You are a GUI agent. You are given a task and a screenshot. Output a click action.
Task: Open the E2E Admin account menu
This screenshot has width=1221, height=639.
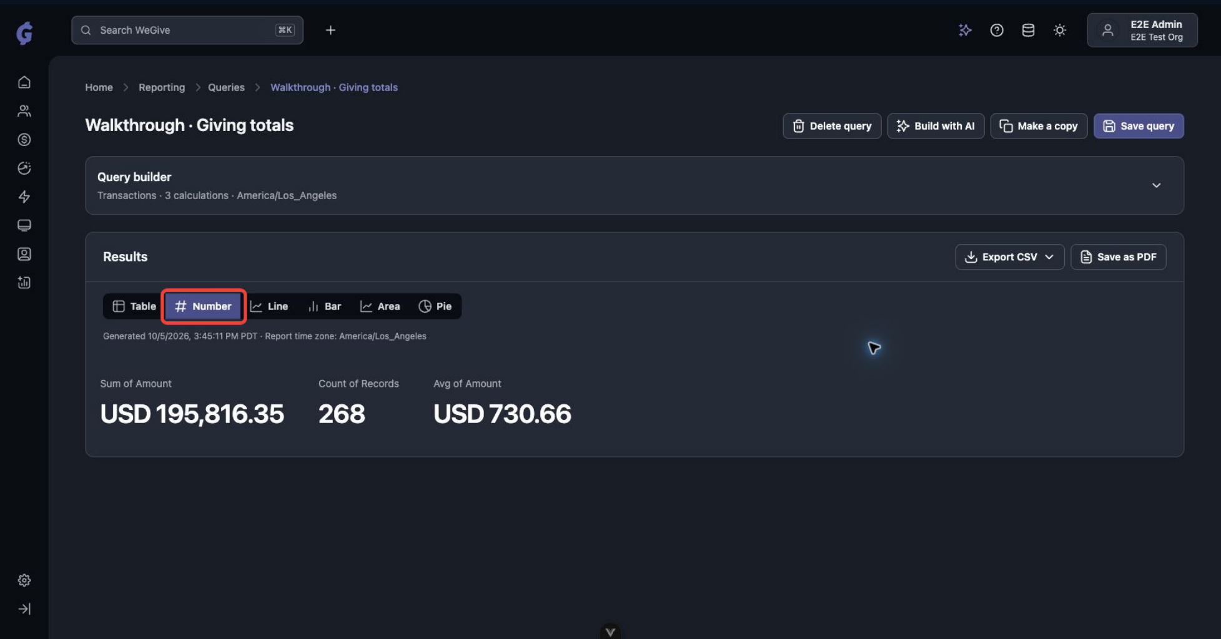[x=1142, y=30]
